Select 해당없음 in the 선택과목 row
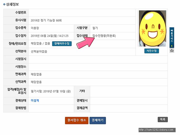Screen dimensions: 180x135 (x=36, y=82)
